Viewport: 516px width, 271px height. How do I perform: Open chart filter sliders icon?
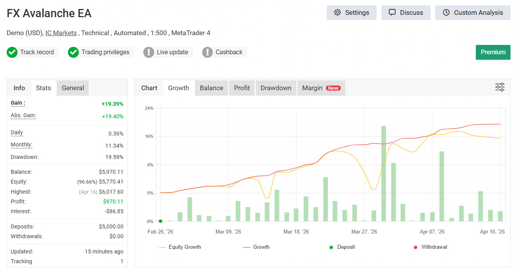pos(500,87)
